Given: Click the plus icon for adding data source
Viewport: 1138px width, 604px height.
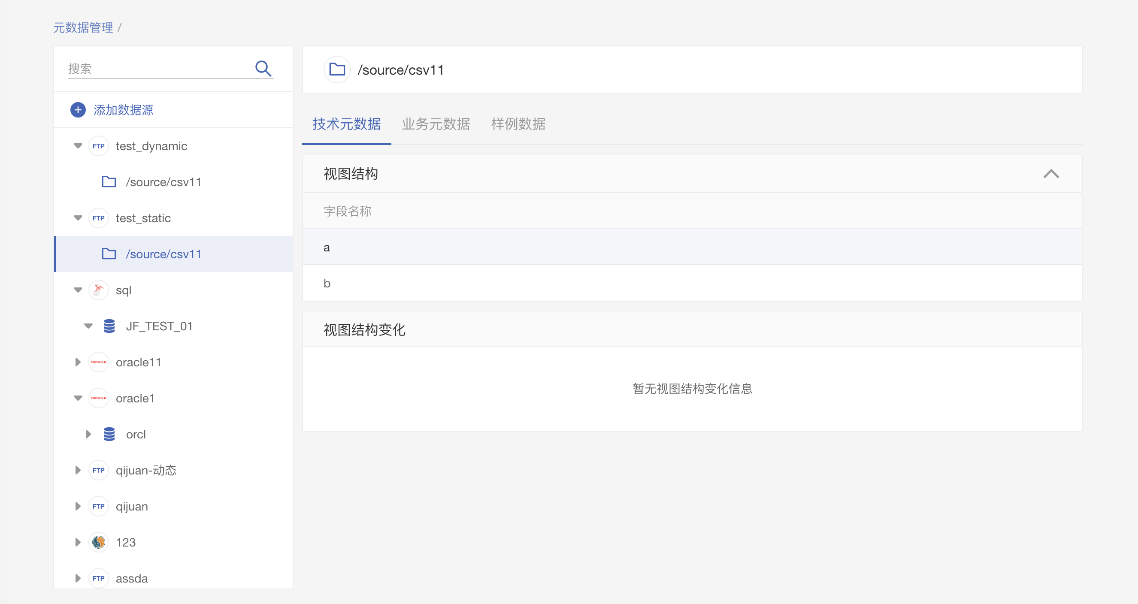Looking at the screenshot, I should coord(78,110).
